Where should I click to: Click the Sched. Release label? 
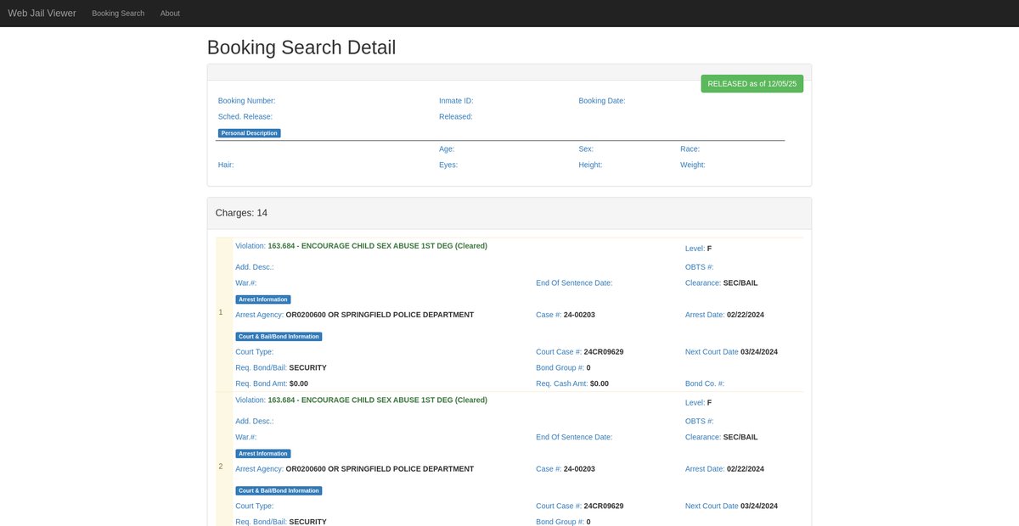[x=245, y=116]
